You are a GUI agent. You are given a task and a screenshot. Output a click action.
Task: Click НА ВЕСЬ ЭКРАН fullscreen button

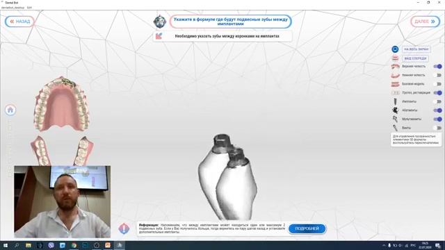(416, 49)
